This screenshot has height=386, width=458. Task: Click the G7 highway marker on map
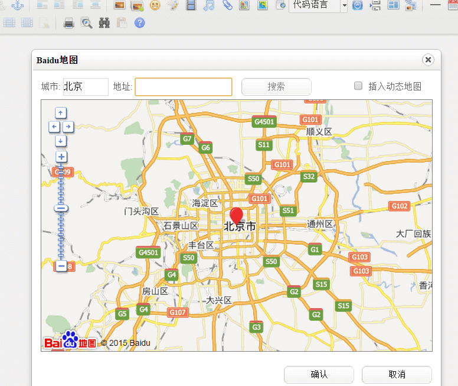187,139
